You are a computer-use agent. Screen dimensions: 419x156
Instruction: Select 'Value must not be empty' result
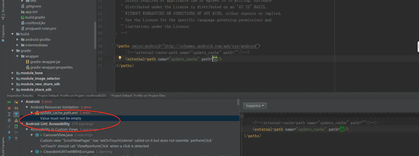[x=61, y=118]
